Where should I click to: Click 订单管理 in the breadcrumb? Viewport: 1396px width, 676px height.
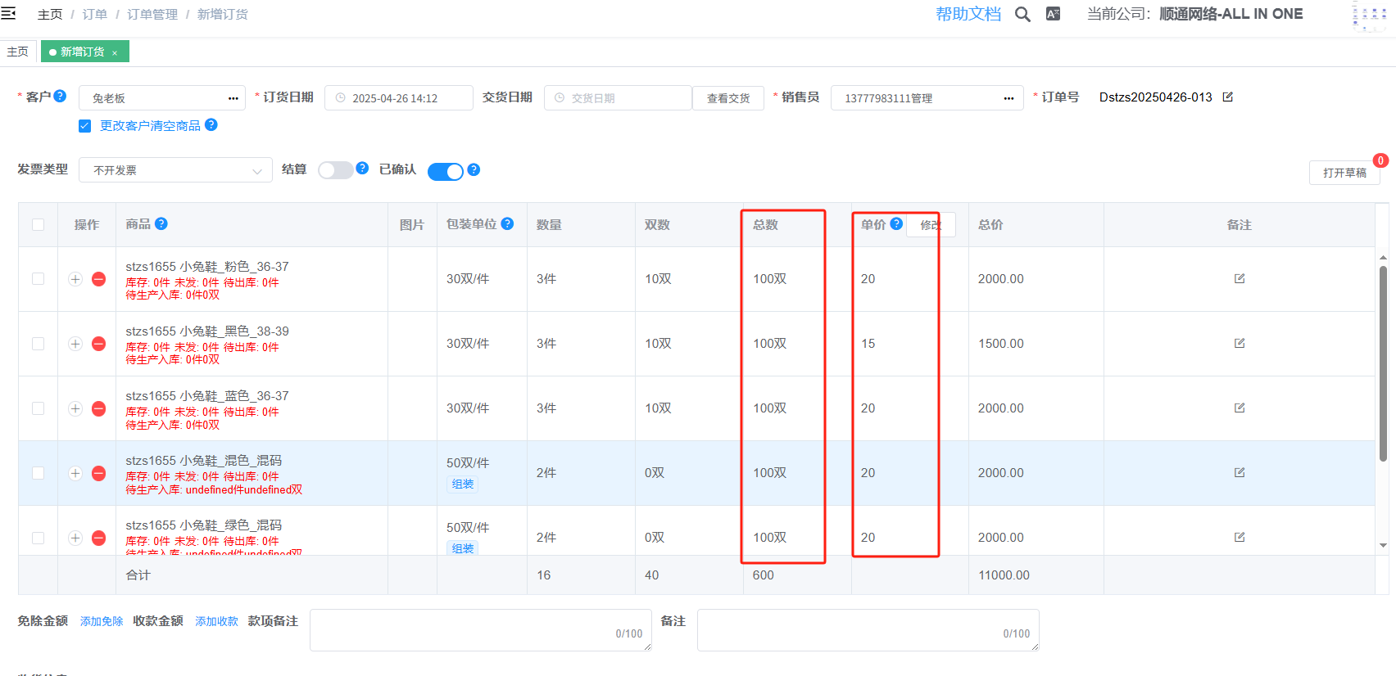[x=152, y=15]
